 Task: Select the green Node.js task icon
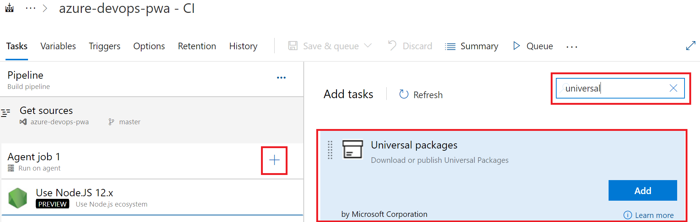pos(18,198)
